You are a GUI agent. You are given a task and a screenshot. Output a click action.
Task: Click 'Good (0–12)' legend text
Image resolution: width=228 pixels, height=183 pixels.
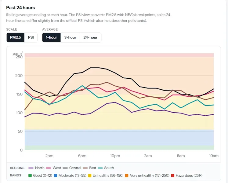coord(43,175)
